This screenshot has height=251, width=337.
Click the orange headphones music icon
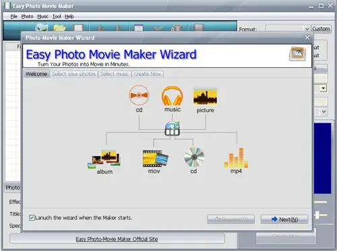(173, 96)
